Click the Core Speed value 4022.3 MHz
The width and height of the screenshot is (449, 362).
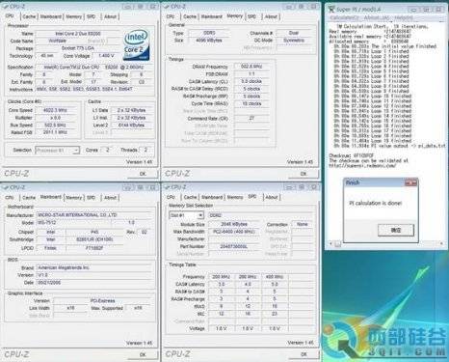[x=55, y=110]
